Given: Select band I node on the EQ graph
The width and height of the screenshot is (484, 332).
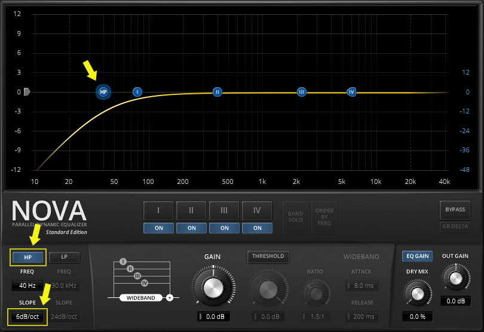Looking at the screenshot, I should tap(137, 92).
